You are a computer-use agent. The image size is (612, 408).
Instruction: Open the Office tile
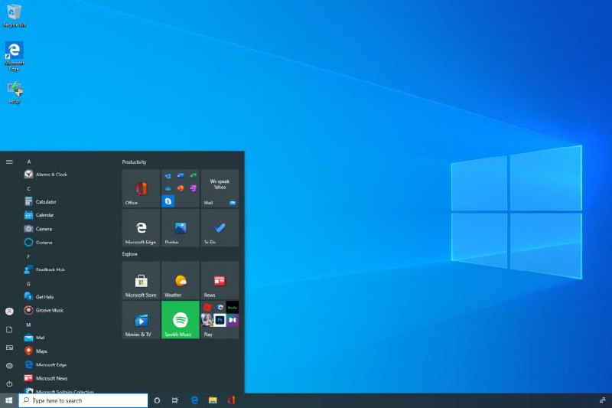pyautogui.click(x=141, y=188)
